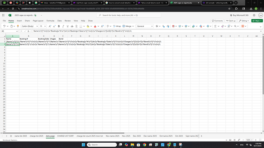Apply the red font color
Image resolution: width=264 pixels, height=148 pixels.
click(x=95, y=26)
